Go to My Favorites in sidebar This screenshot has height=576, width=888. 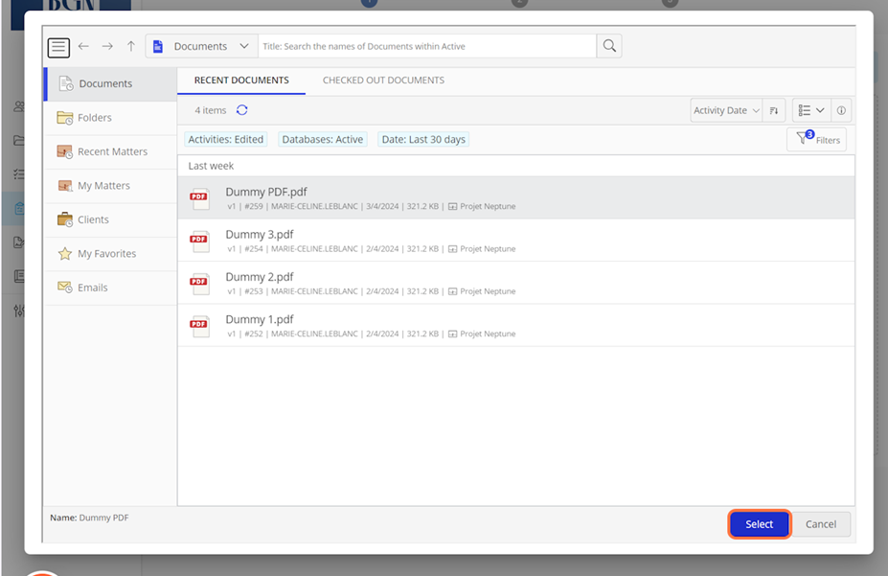coord(106,254)
